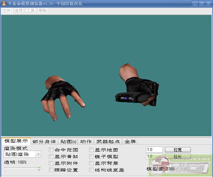Check the 显示地面 option
Screen dimensions: 213x177
(x=91, y=150)
